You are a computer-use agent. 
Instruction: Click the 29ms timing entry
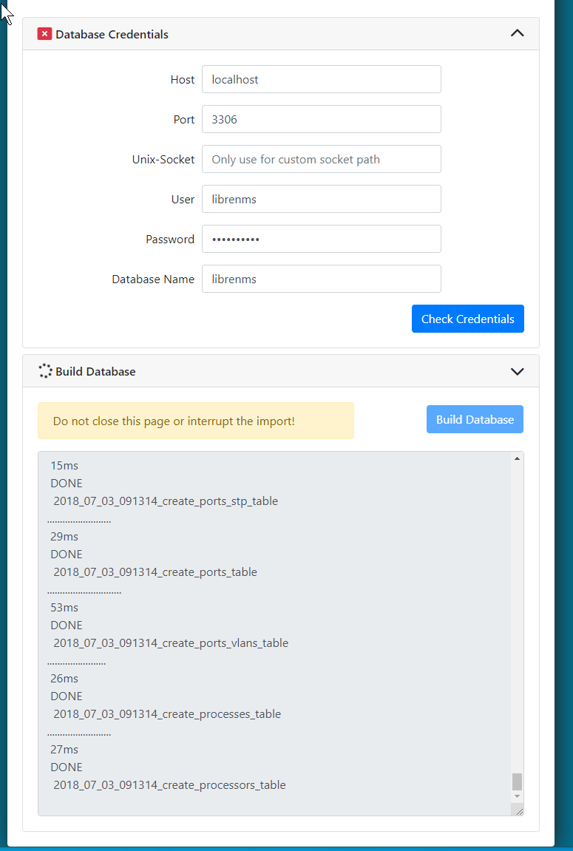pyautogui.click(x=64, y=536)
